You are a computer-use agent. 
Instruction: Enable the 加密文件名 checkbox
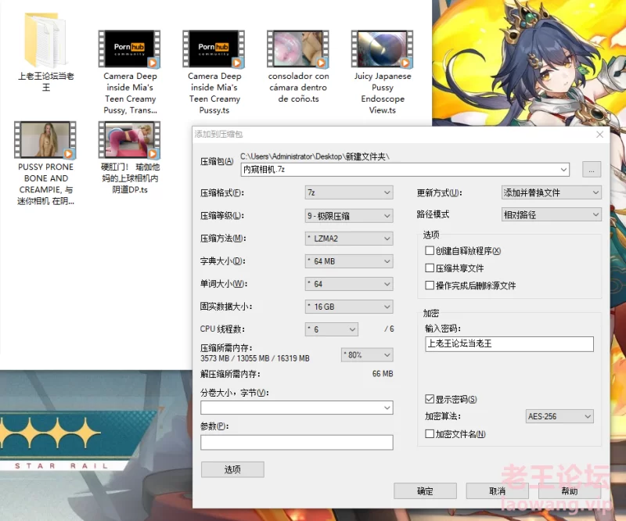pos(430,434)
